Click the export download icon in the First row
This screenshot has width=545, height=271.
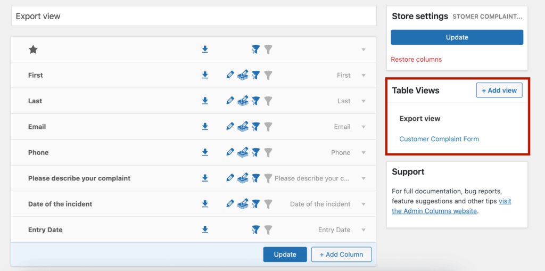[x=205, y=75]
